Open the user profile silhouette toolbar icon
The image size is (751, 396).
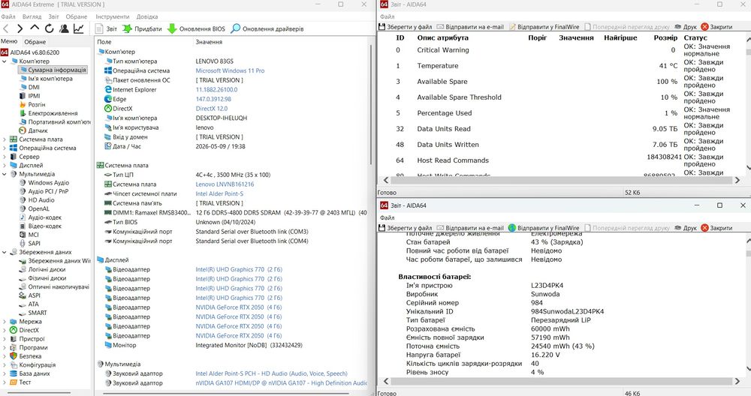click(64, 28)
